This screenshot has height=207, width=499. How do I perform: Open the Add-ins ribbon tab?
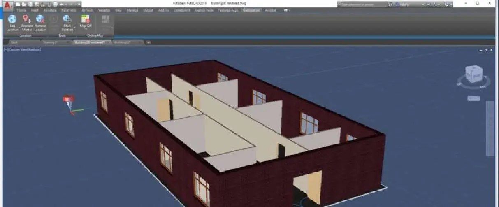(164, 10)
